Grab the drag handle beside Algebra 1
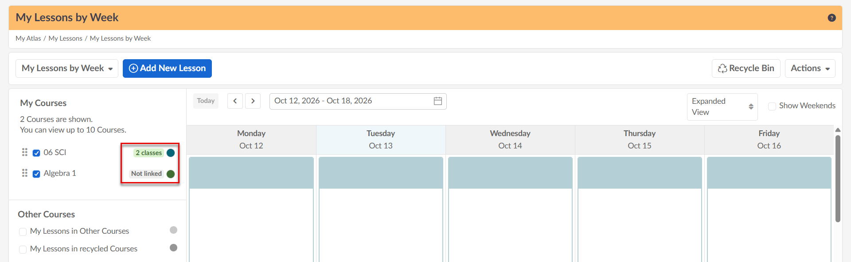 (x=25, y=173)
